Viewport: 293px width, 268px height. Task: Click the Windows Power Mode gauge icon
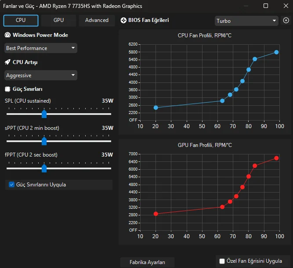(7, 35)
